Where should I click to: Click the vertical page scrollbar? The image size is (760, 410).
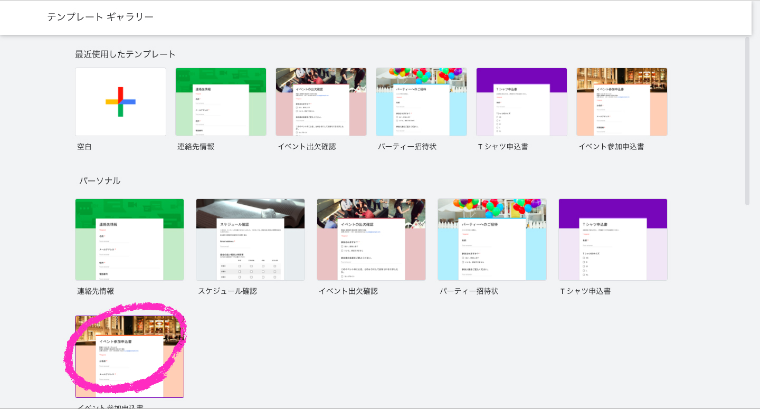pos(747,120)
